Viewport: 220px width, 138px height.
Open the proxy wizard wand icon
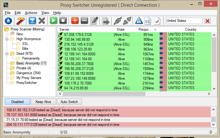pyautogui.click(x=20, y=21)
